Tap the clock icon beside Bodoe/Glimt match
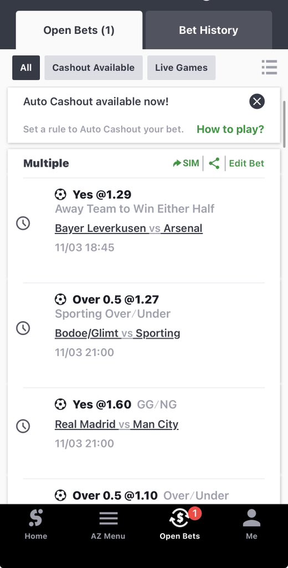Viewport: 288px width, 568px height. pyautogui.click(x=23, y=328)
